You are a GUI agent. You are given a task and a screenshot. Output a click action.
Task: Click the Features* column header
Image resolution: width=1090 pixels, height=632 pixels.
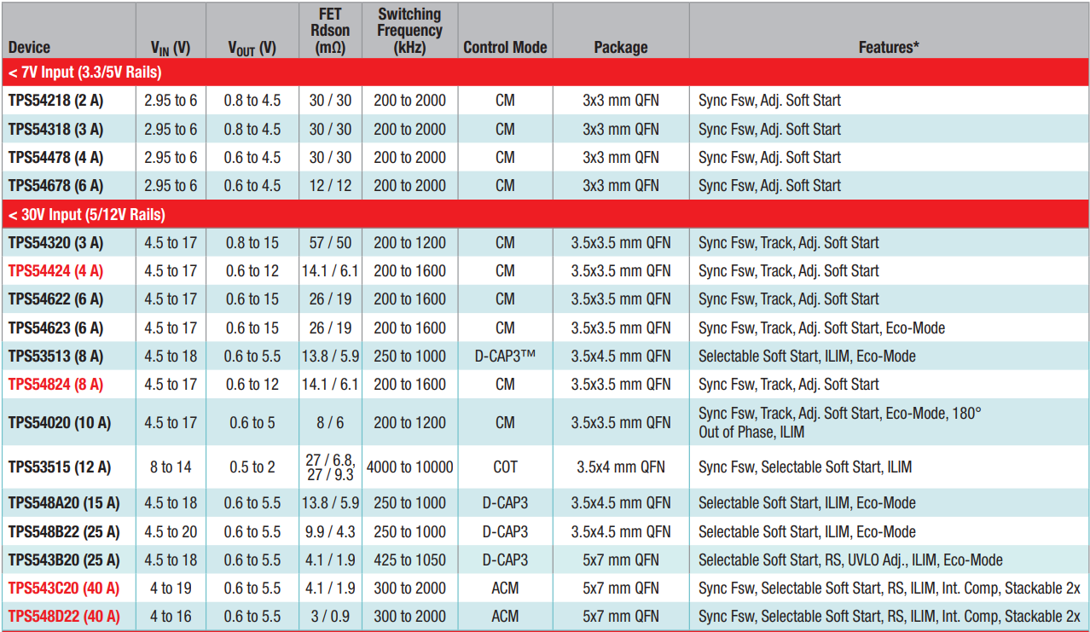[x=888, y=48]
